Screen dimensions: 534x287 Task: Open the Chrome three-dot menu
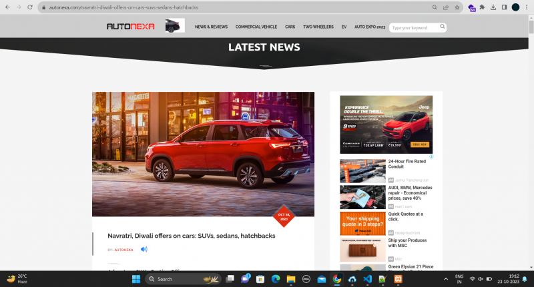(x=527, y=7)
